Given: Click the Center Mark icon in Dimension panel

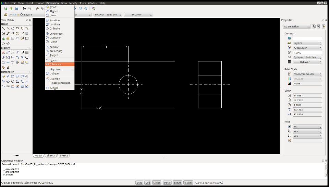Looking at the screenshot, I should 3,81.
